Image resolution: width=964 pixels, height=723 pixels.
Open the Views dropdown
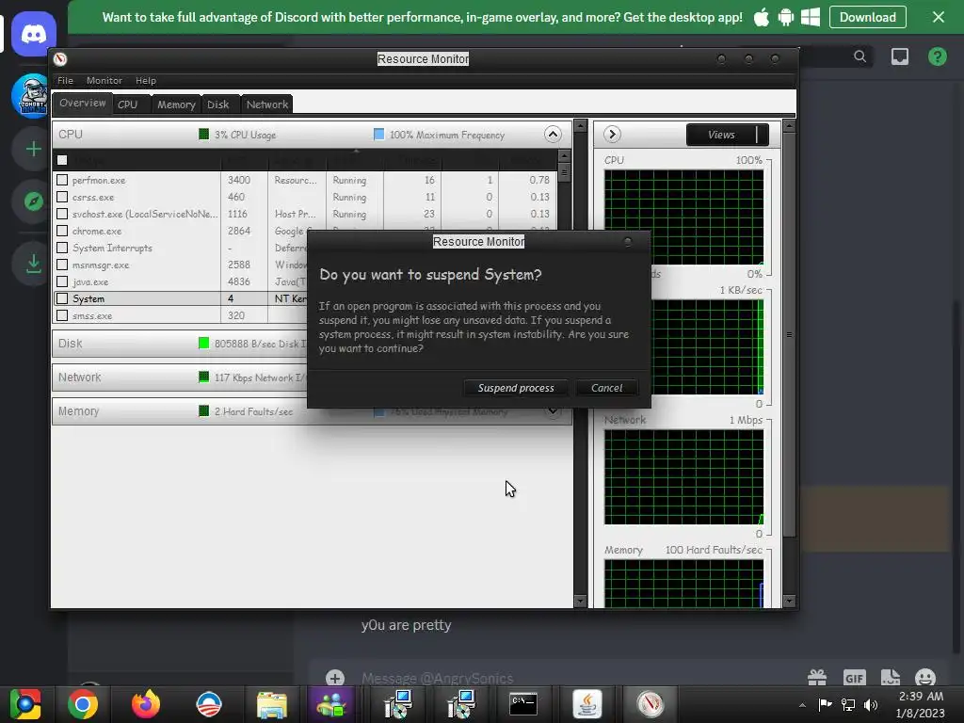pos(728,135)
